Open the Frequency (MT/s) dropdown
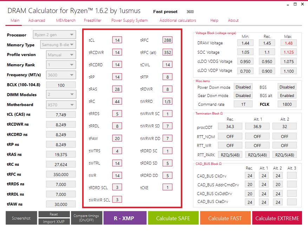 (61, 75)
